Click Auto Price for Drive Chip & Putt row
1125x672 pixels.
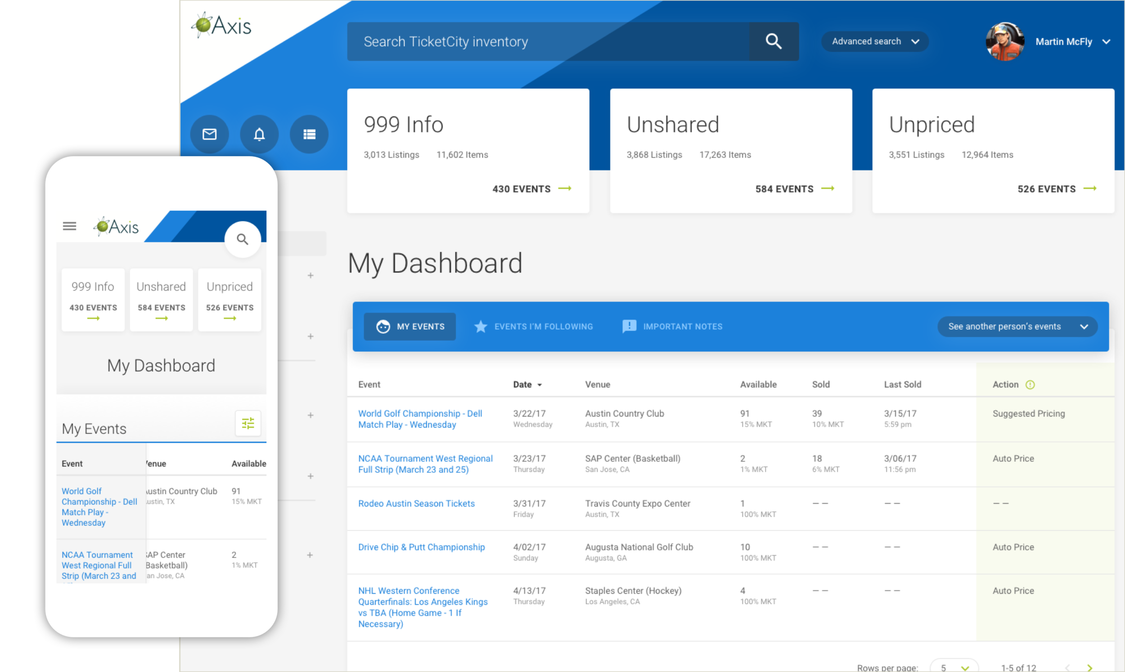1013,547
